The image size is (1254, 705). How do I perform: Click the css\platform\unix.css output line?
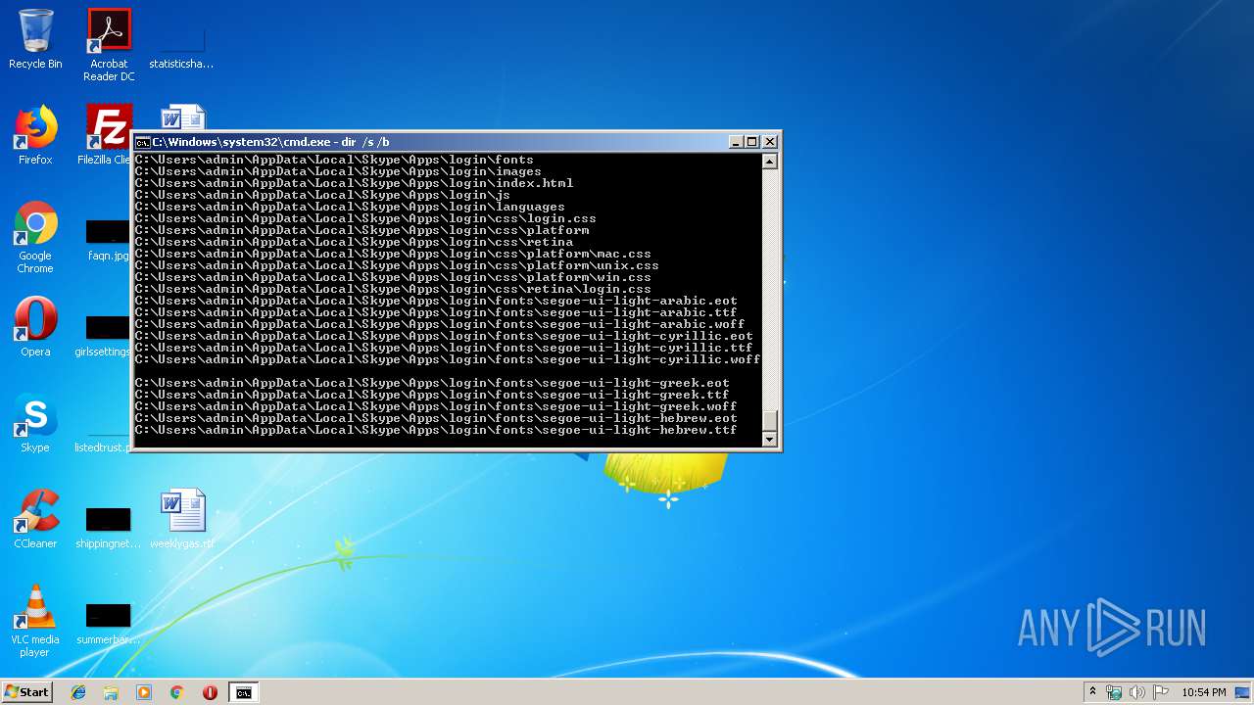397,265
